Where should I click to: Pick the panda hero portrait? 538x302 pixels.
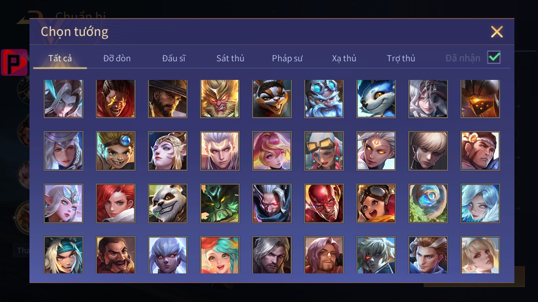pyautogui.click(x=168, y=203)
